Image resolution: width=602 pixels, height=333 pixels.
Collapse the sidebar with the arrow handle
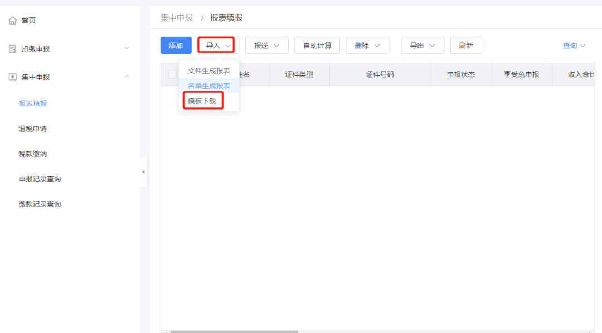(144, 172)
